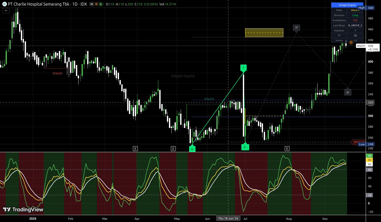Click the RSCH symbol logo icon

[x=4, y=4]
